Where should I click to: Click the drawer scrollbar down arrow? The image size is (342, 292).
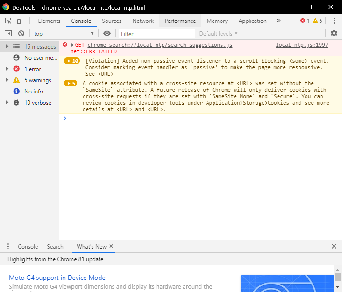pos(337,287)
